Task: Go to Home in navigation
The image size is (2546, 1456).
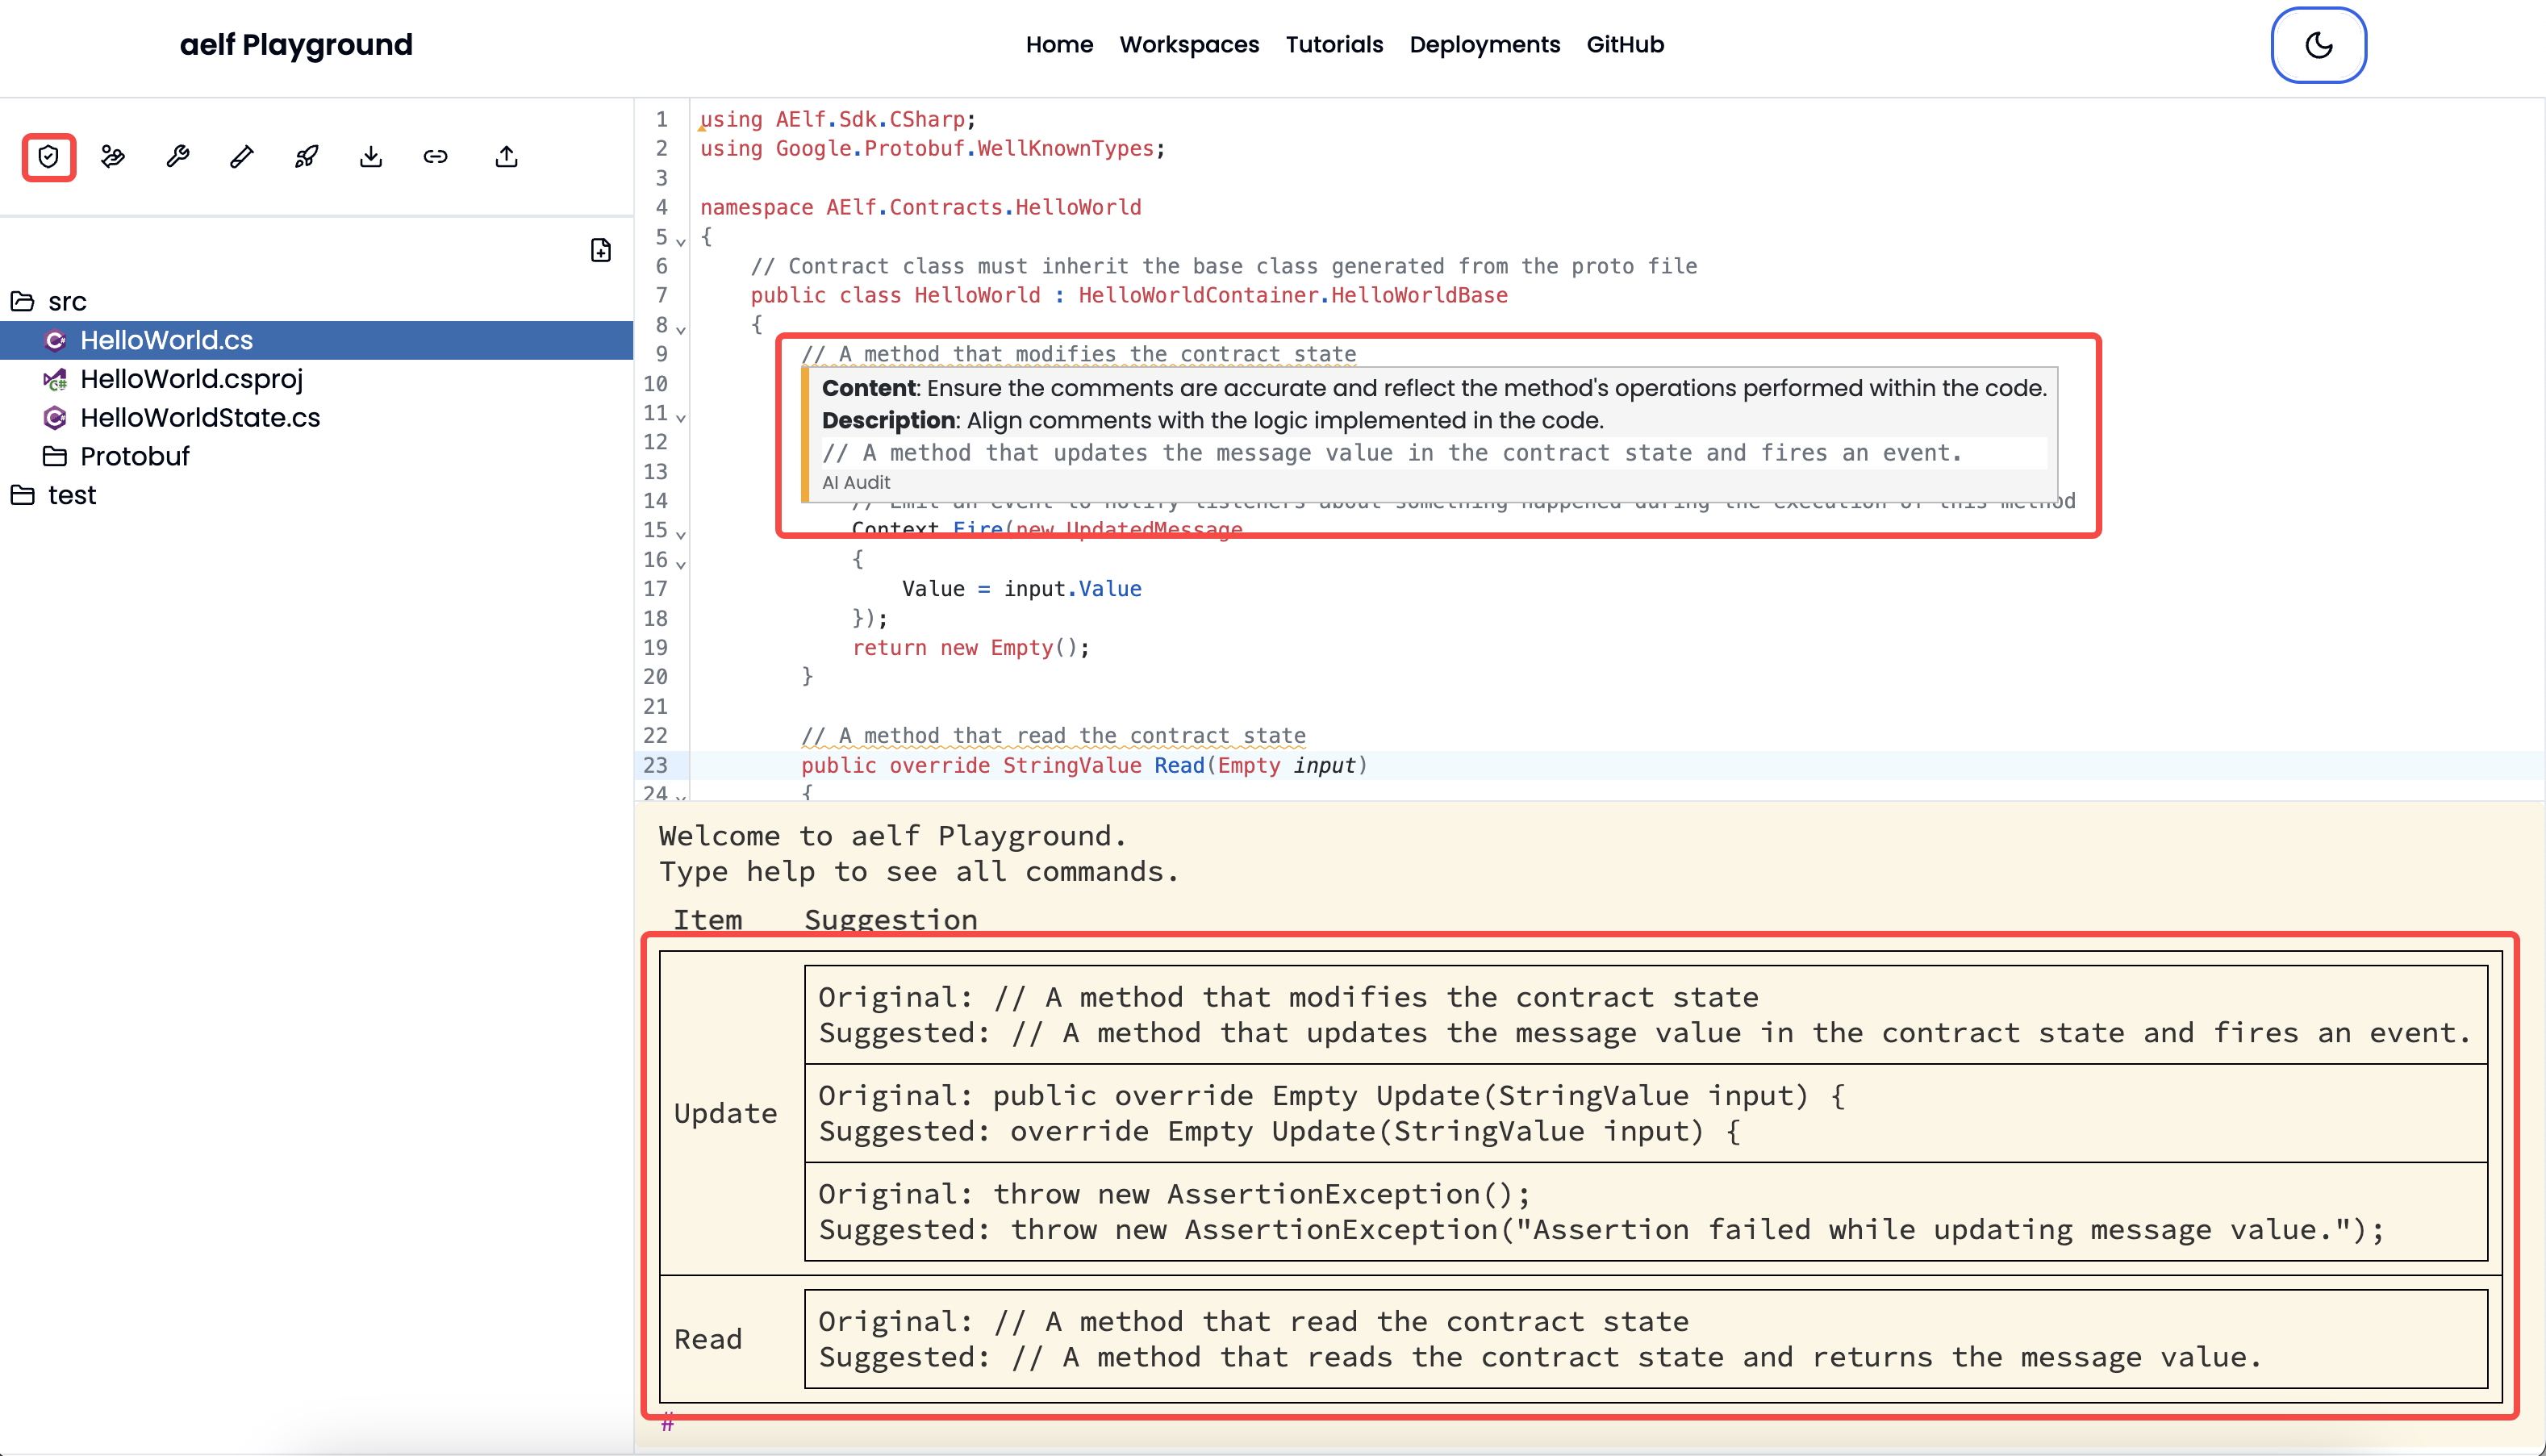Action: pyautogui.click(x=1059, y=45)
